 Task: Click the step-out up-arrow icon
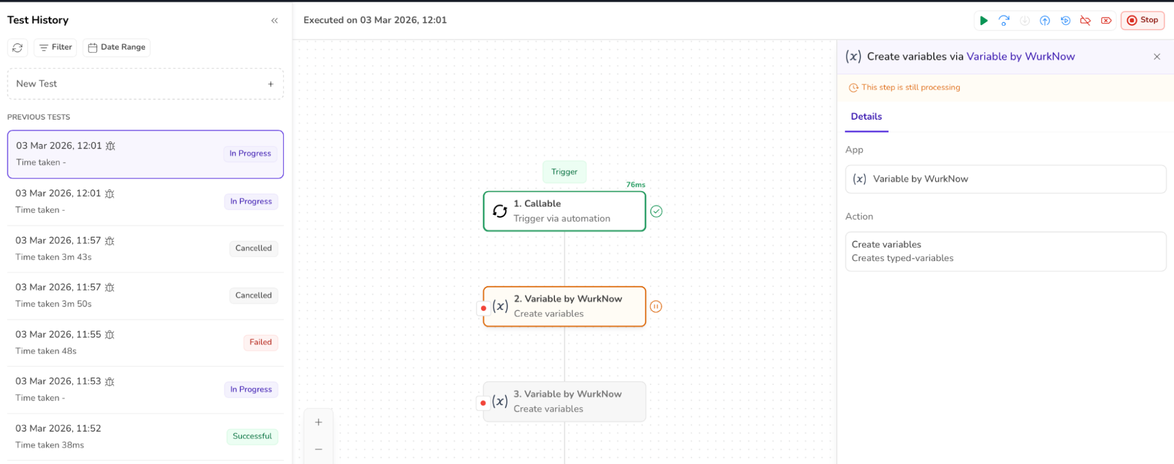[x=1045, y=21]
